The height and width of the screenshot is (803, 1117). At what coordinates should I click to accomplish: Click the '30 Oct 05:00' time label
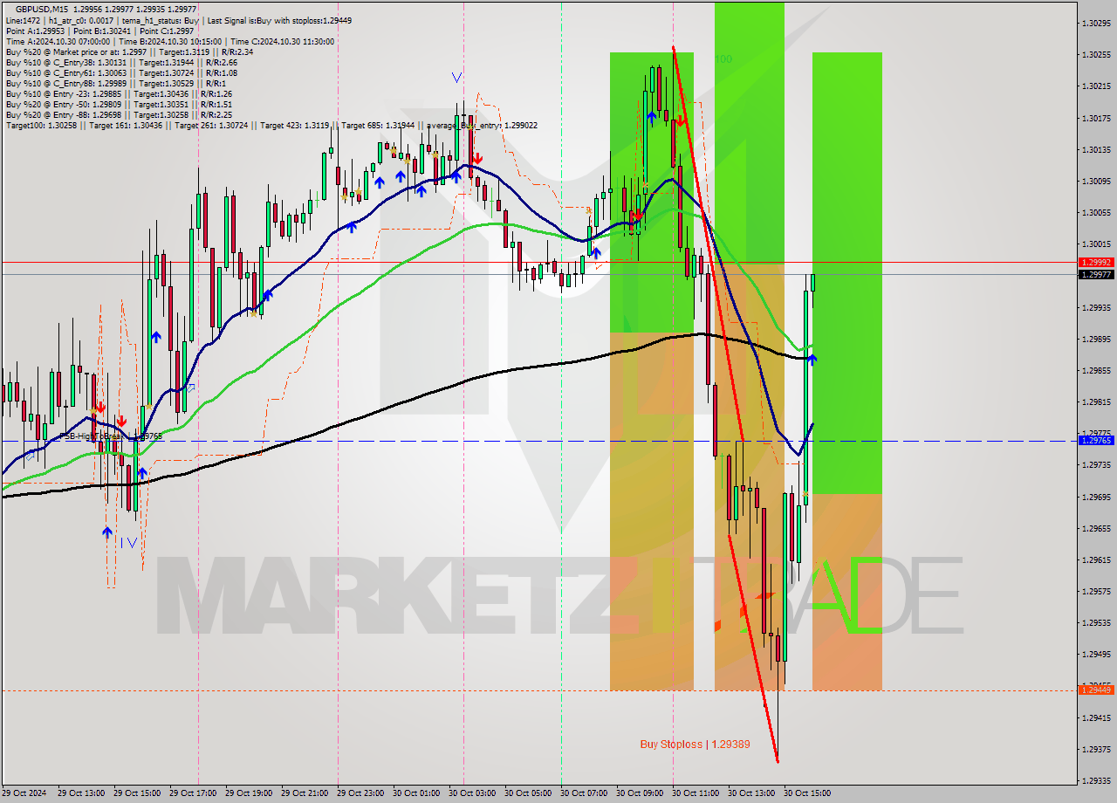point(528,793)
